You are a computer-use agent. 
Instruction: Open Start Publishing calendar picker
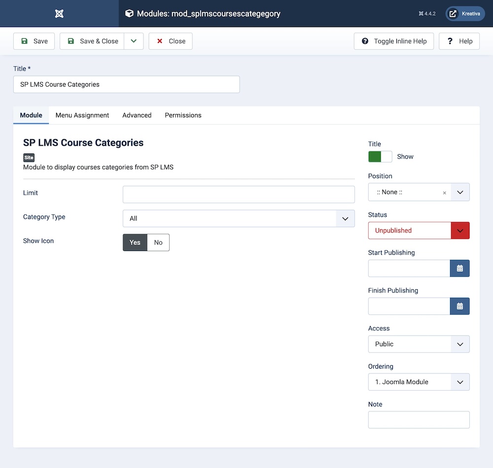(459, 269)
